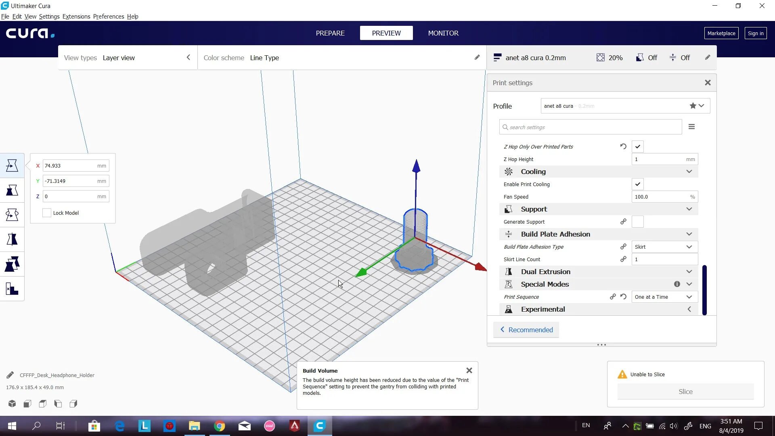Click adhesion Off indicator in summary bar
The width and height of the screenshot is (775, 436).
click(x=680, y=58)
